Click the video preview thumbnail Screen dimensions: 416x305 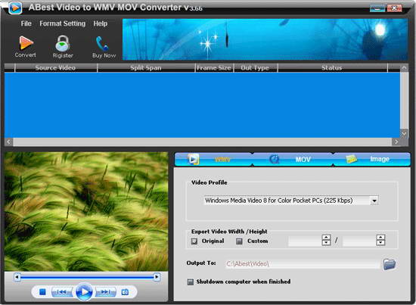(86, 212)
